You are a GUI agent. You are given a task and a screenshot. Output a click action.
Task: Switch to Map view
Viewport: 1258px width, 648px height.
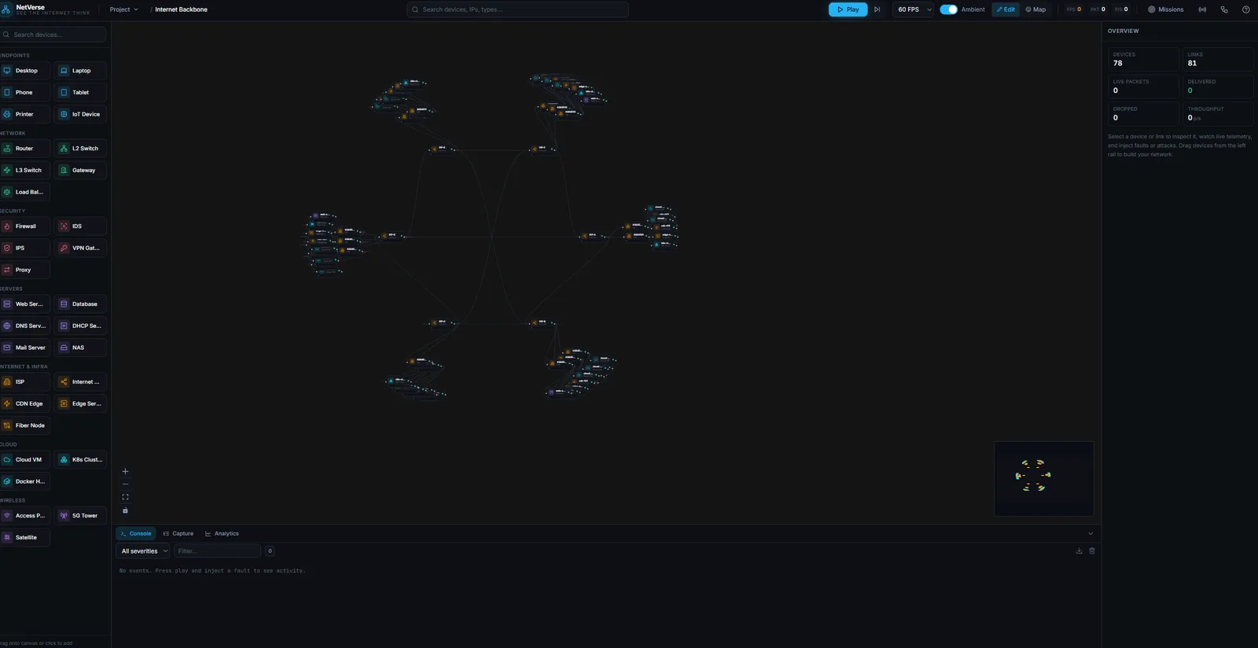1035,9
